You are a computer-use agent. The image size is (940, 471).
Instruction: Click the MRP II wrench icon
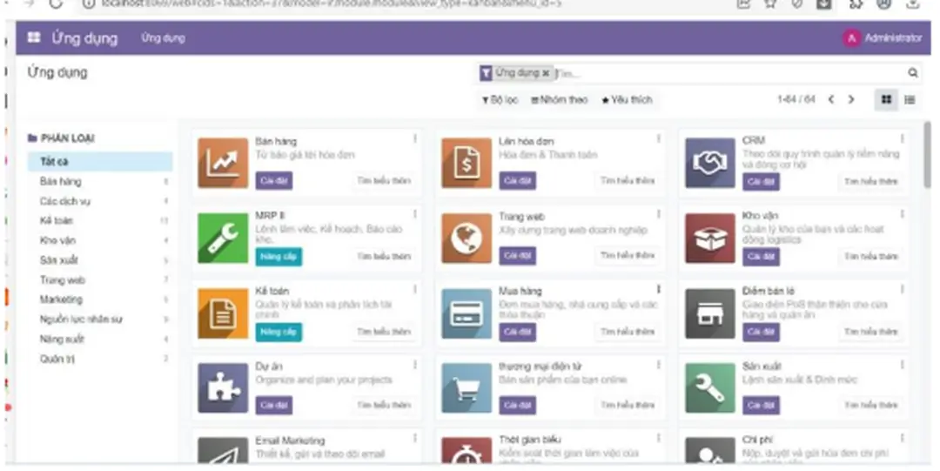coord(223,238)
